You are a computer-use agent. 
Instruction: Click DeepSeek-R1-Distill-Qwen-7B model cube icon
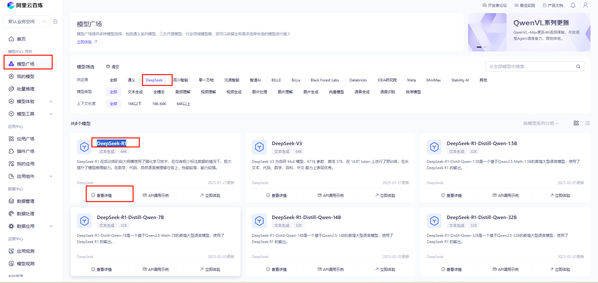pos(84,221)
